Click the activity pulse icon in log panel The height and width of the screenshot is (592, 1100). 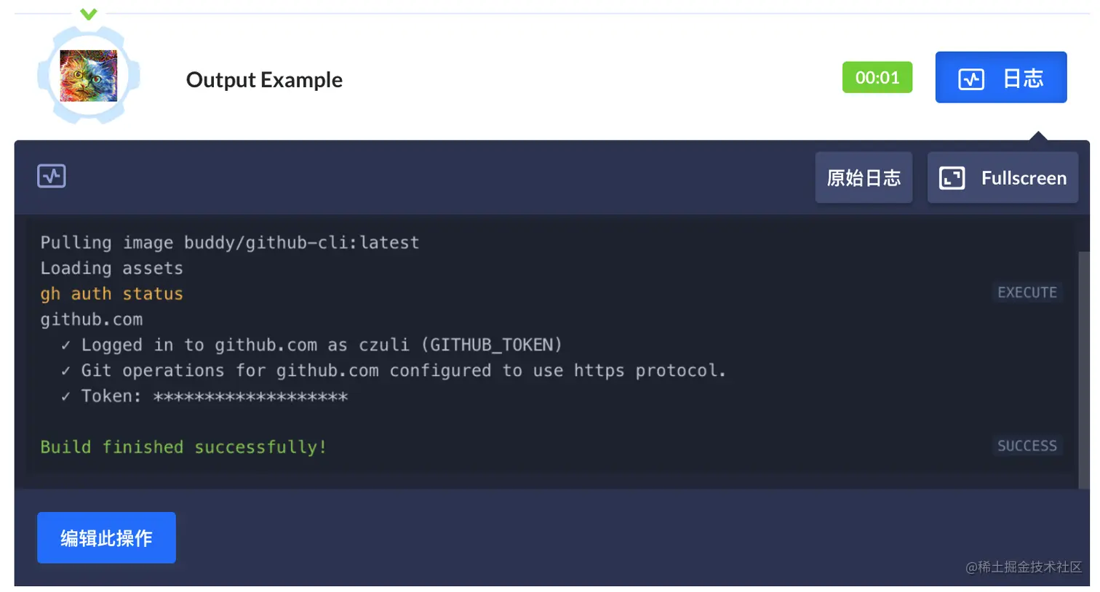click(x=52, y=176)
